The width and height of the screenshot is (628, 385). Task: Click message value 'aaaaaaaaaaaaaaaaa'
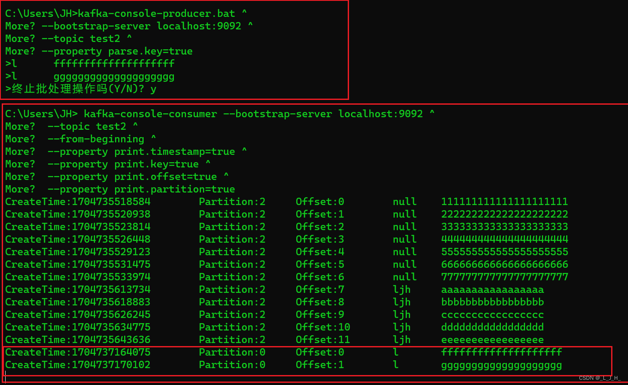click(493, 289)
